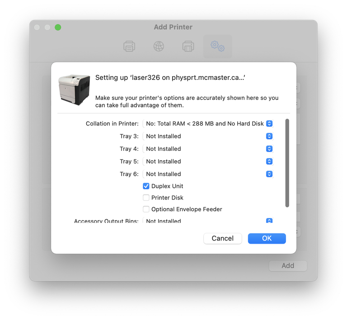Click the Add Printer window title
The image size is (347, 320).
173,27
